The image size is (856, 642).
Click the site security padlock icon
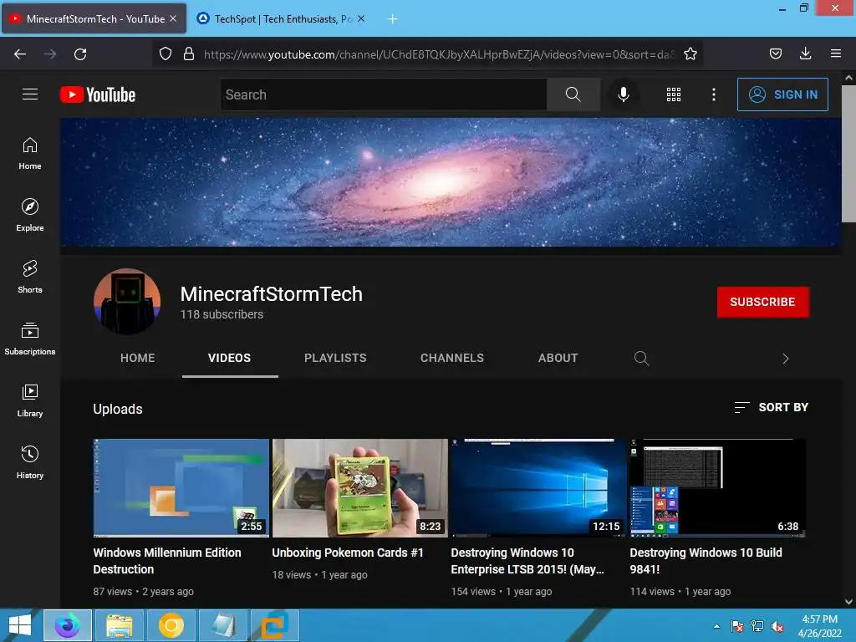[189, 53]
